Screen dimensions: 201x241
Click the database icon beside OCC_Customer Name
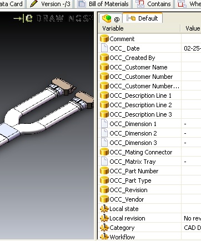(104, 67)
